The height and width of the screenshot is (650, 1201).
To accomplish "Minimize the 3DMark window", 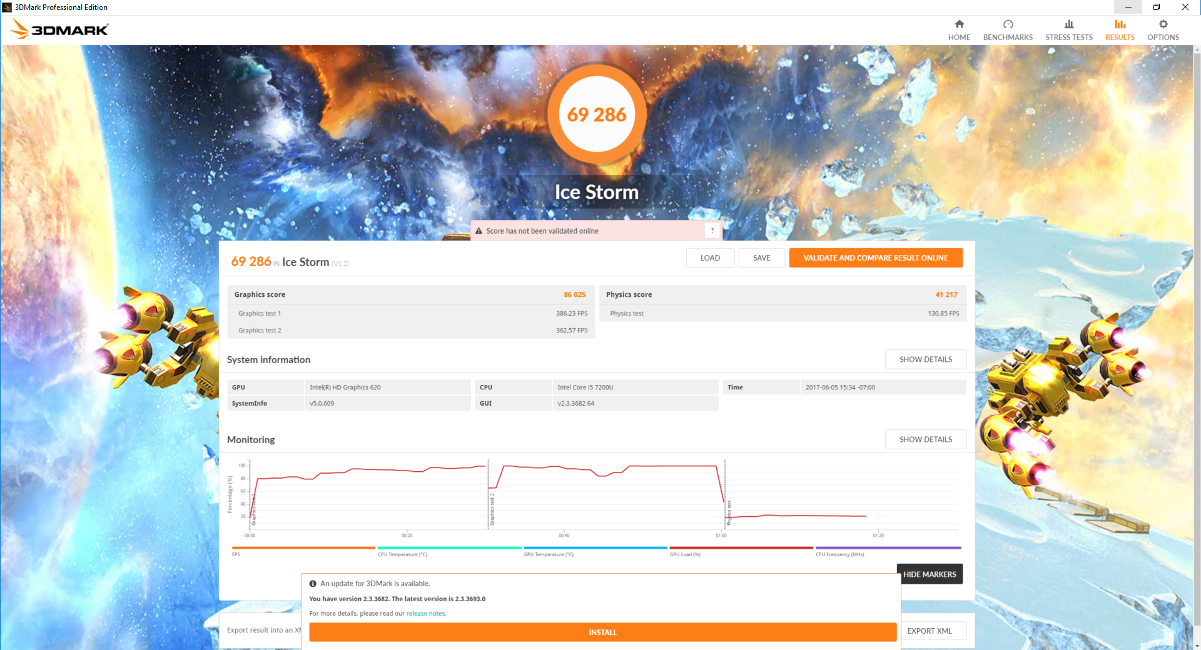I will tap(1128, 7).
